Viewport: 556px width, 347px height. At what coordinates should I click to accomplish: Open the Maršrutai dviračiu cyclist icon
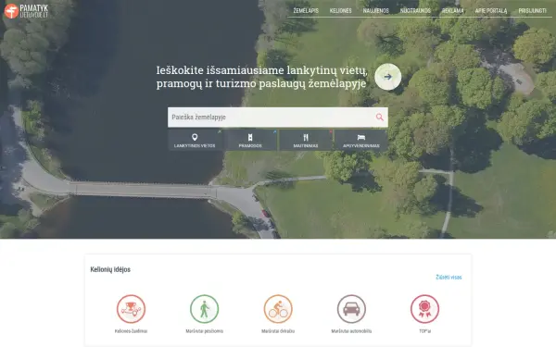click(x=278, y=309)
